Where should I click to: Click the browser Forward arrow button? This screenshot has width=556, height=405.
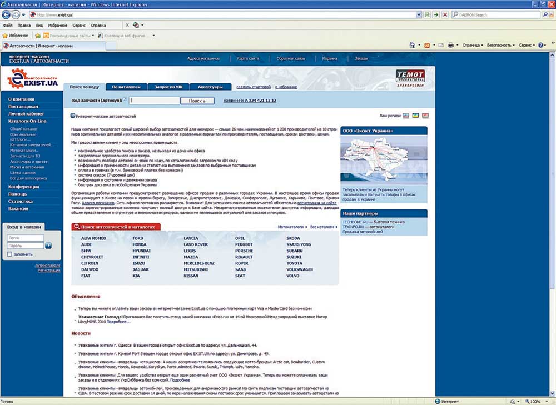coord(16,15)
